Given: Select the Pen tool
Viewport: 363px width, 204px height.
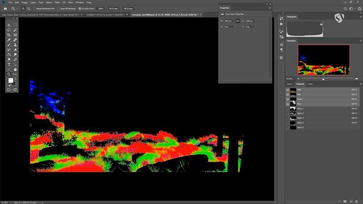Looking at the screenshot, I should (x=15, y=59).
